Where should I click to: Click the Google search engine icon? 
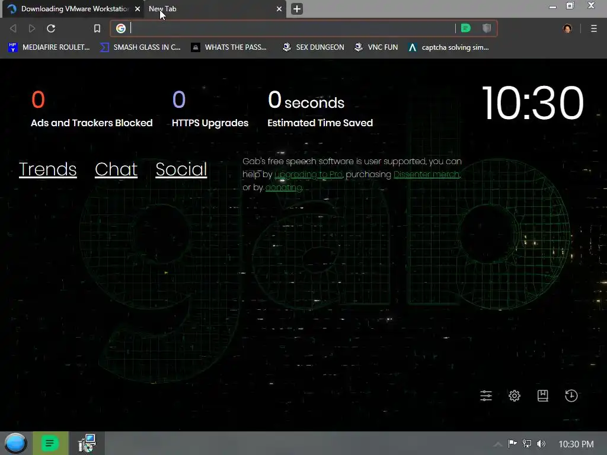(121, 28)
